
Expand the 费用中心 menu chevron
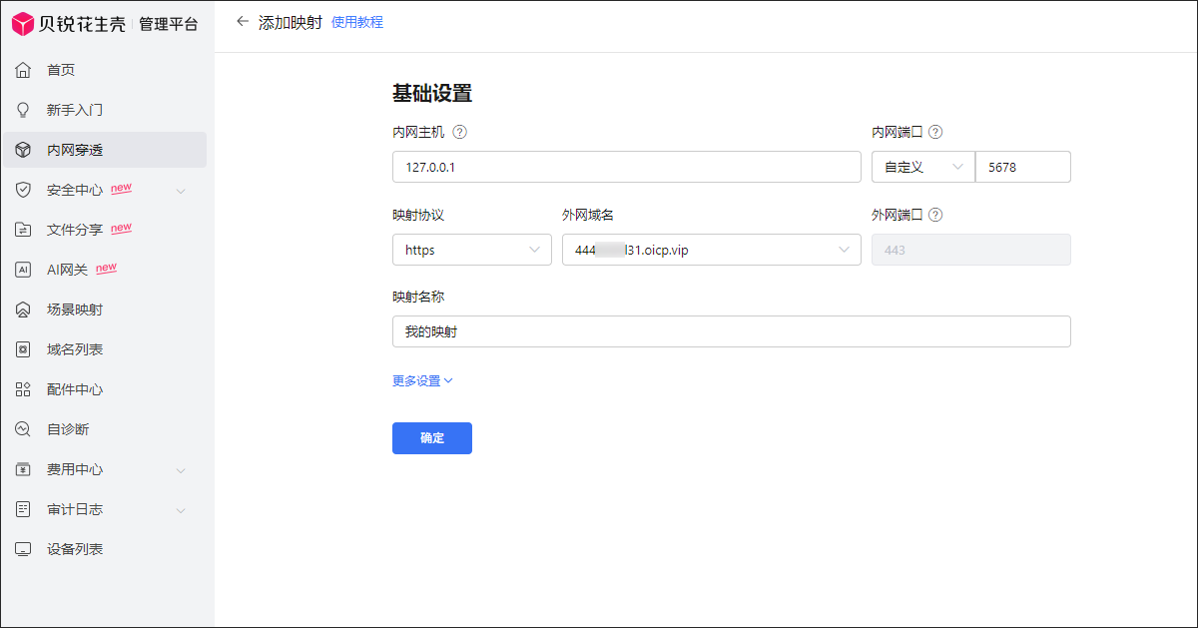pyautogui.click(x=181, y=469)
